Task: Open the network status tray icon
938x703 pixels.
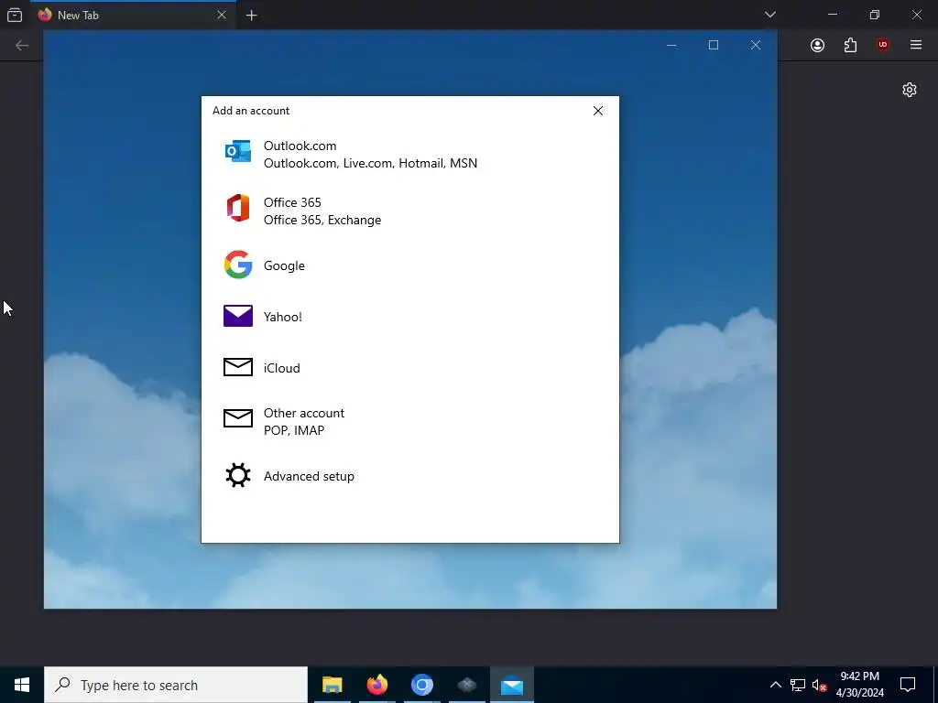Action: pyautogui.click(x=798, y=685)
